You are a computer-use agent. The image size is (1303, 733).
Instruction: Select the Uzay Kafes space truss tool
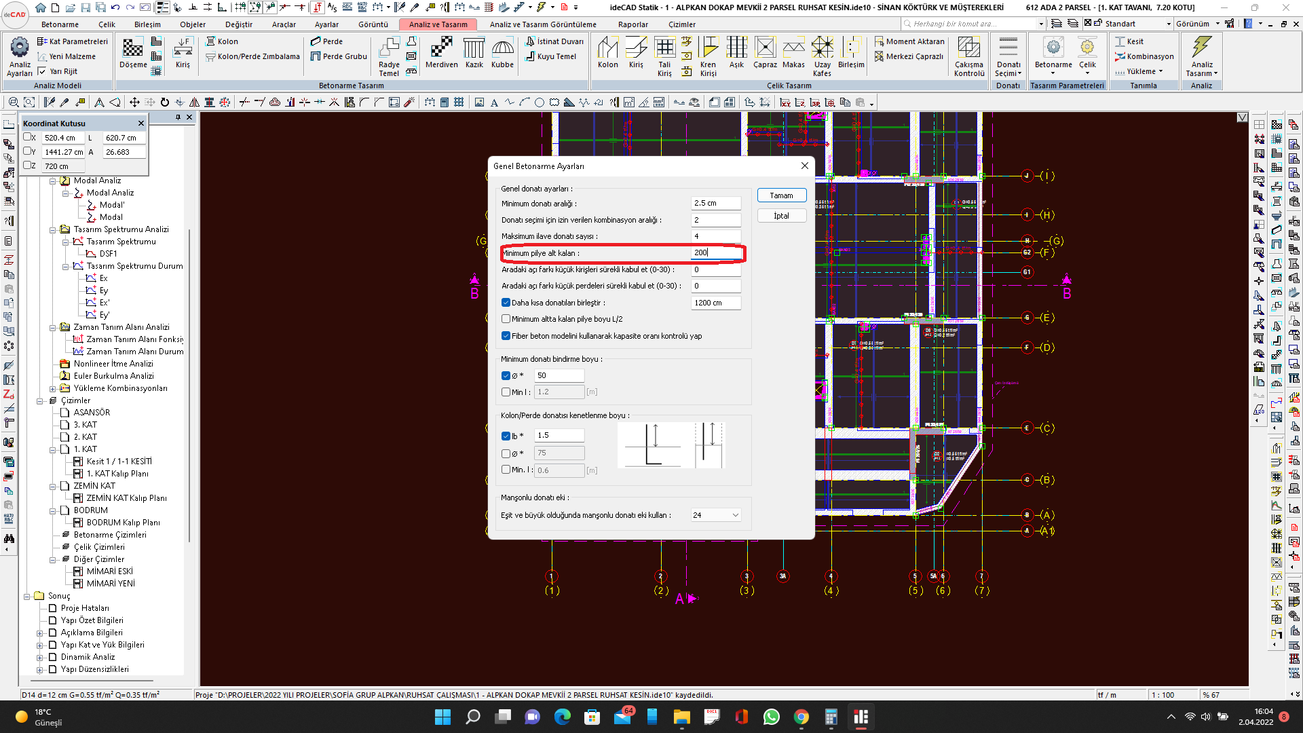tap(823, 56)
